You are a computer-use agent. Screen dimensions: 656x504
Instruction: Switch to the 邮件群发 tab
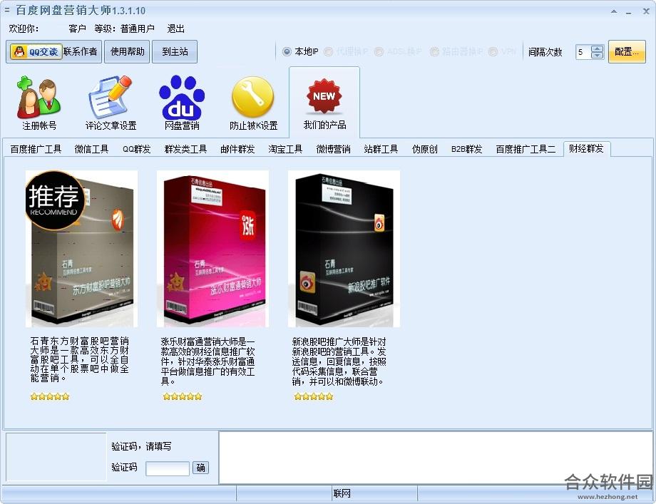click(x=237, y=149)
